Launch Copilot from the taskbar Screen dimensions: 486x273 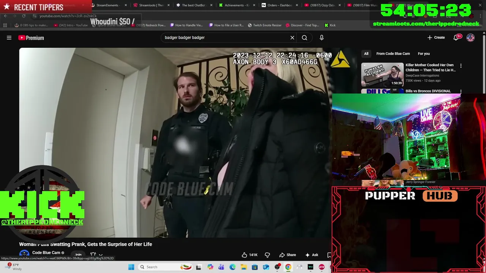(x=210, y=267)
